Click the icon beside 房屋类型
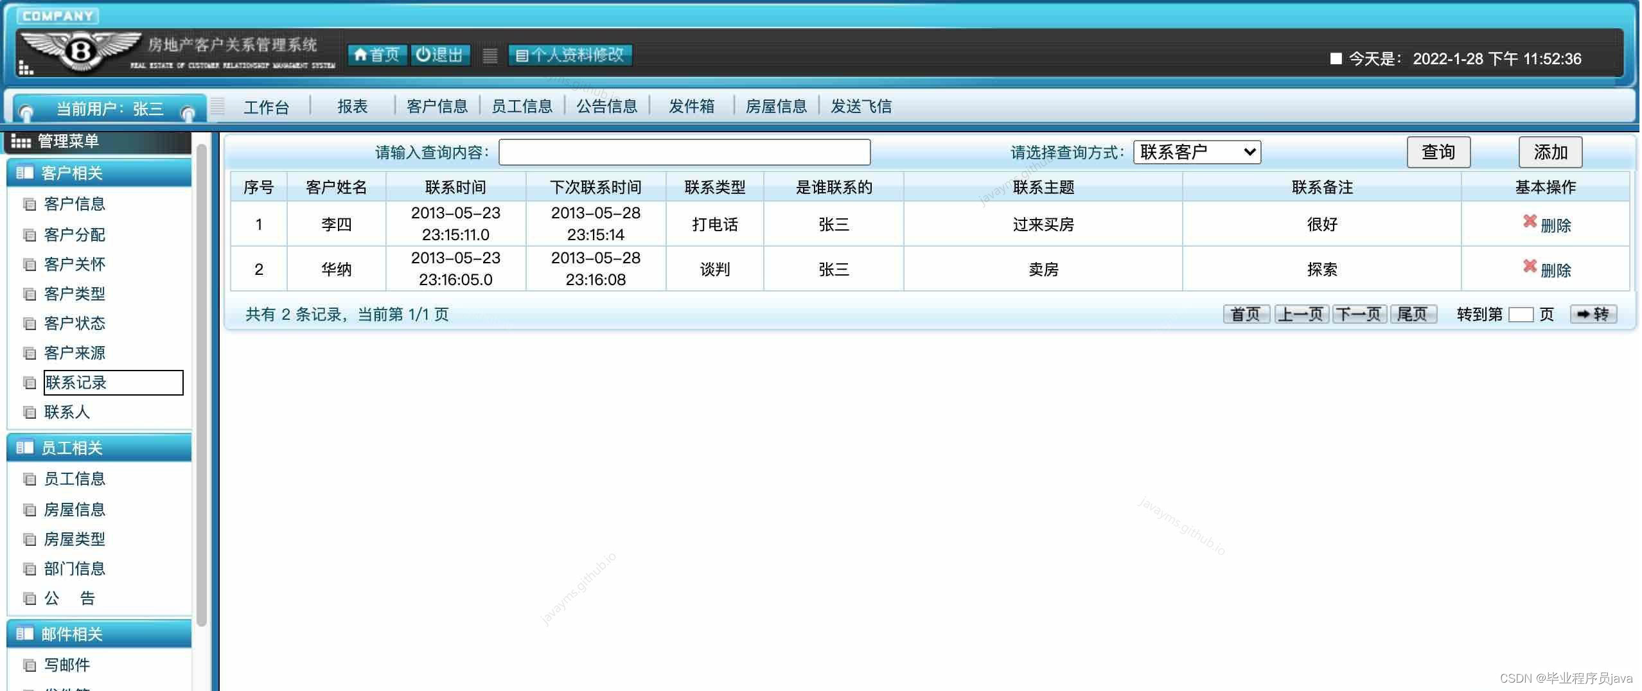The width and height of the screenshot is (1642, 691). tap(30, 539)
